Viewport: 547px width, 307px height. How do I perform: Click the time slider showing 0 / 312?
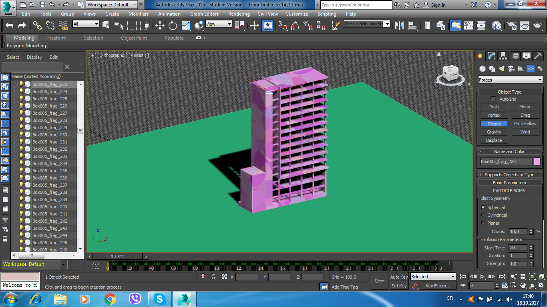118,257
